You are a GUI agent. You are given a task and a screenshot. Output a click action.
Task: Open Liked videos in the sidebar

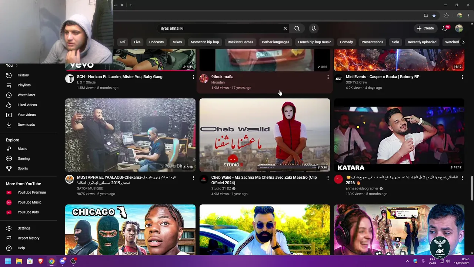pos(27,105)
